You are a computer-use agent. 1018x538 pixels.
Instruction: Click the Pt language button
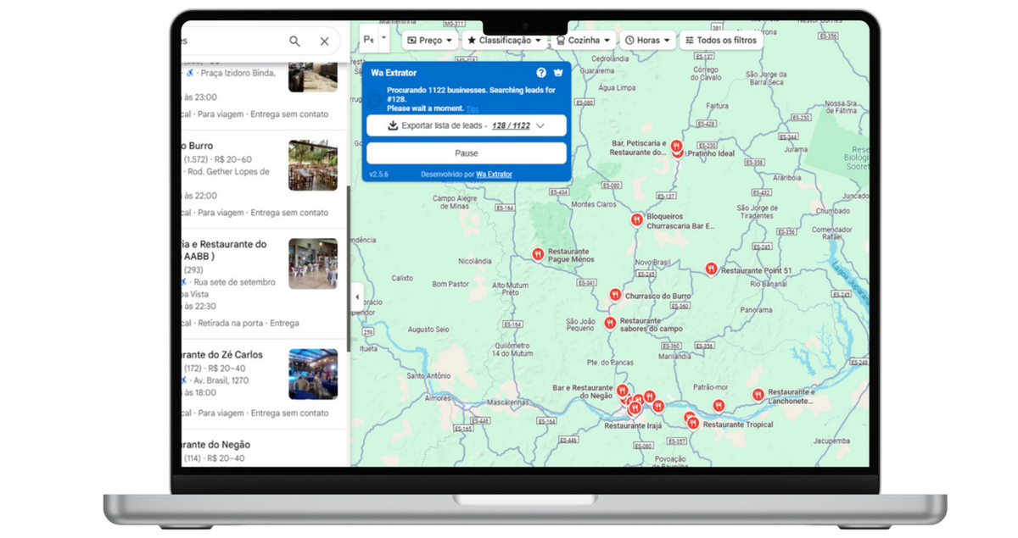tap(369, 39)
